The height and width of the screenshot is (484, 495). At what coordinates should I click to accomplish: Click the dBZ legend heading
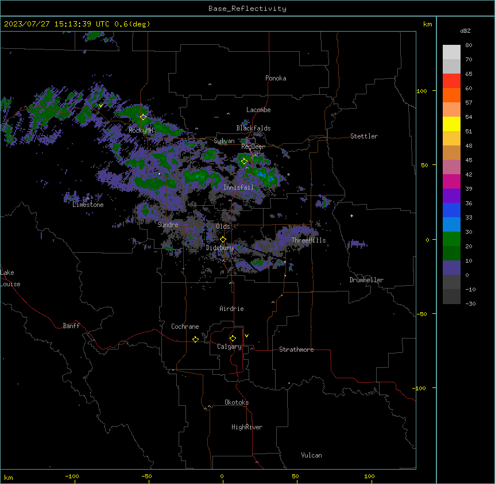click(x=465, y=31)
